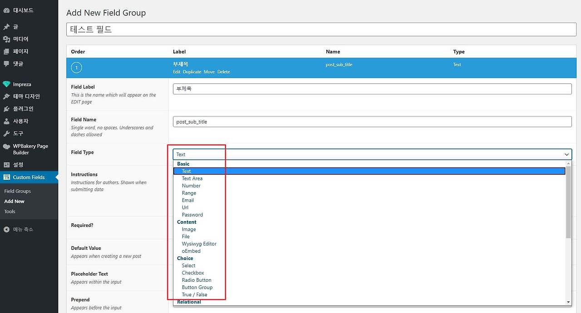This screenshot has height=313, width=581.
Task: Open Tools under Custom Fields
Action: pyautogui.click(x=10, y=212)
